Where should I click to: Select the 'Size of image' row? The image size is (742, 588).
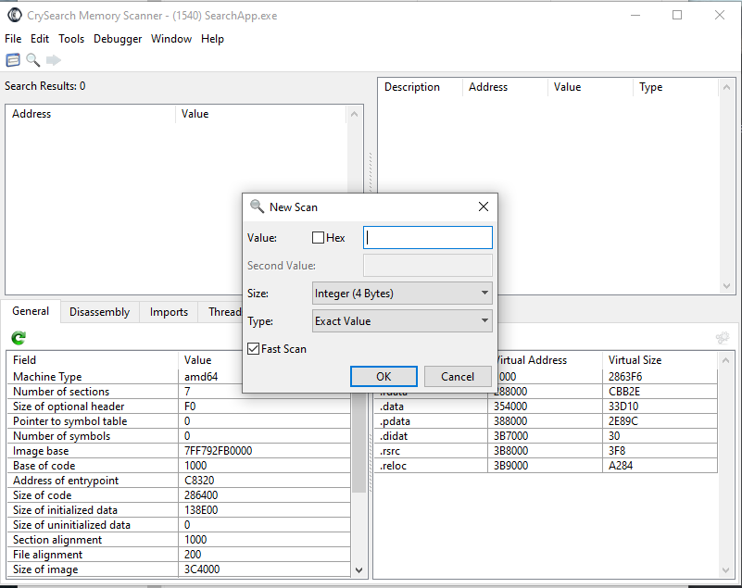[x=179, y=569]
